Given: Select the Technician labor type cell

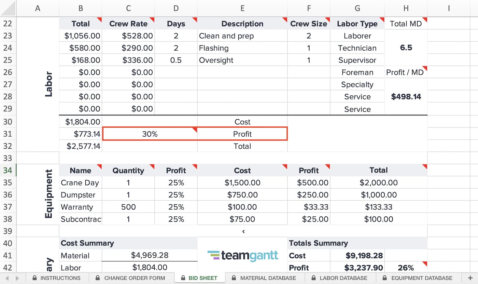Looking at the screenshot, I should click(357, 48).
